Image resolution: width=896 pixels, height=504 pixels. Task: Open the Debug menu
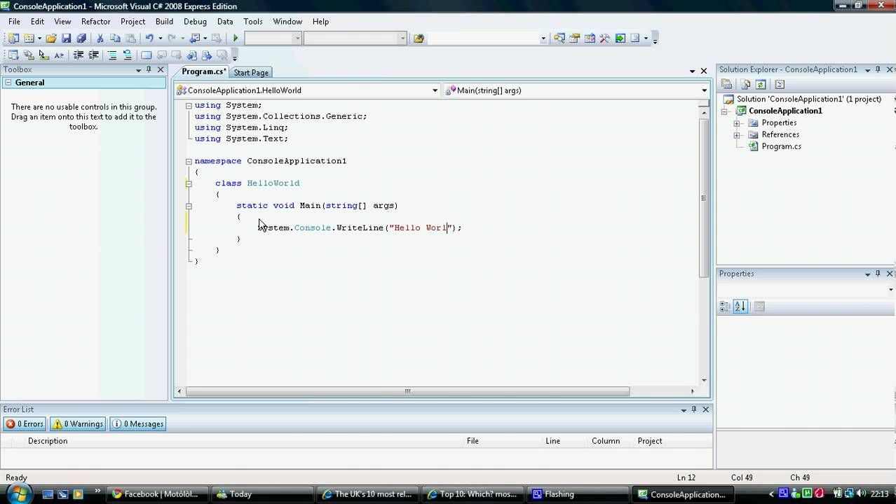[x=195, y=22]
